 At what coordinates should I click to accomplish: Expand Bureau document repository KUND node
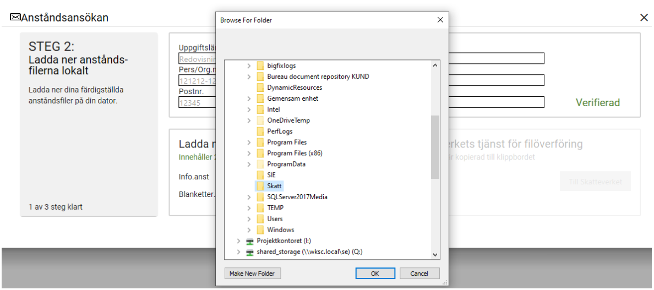tap(249, 76)
